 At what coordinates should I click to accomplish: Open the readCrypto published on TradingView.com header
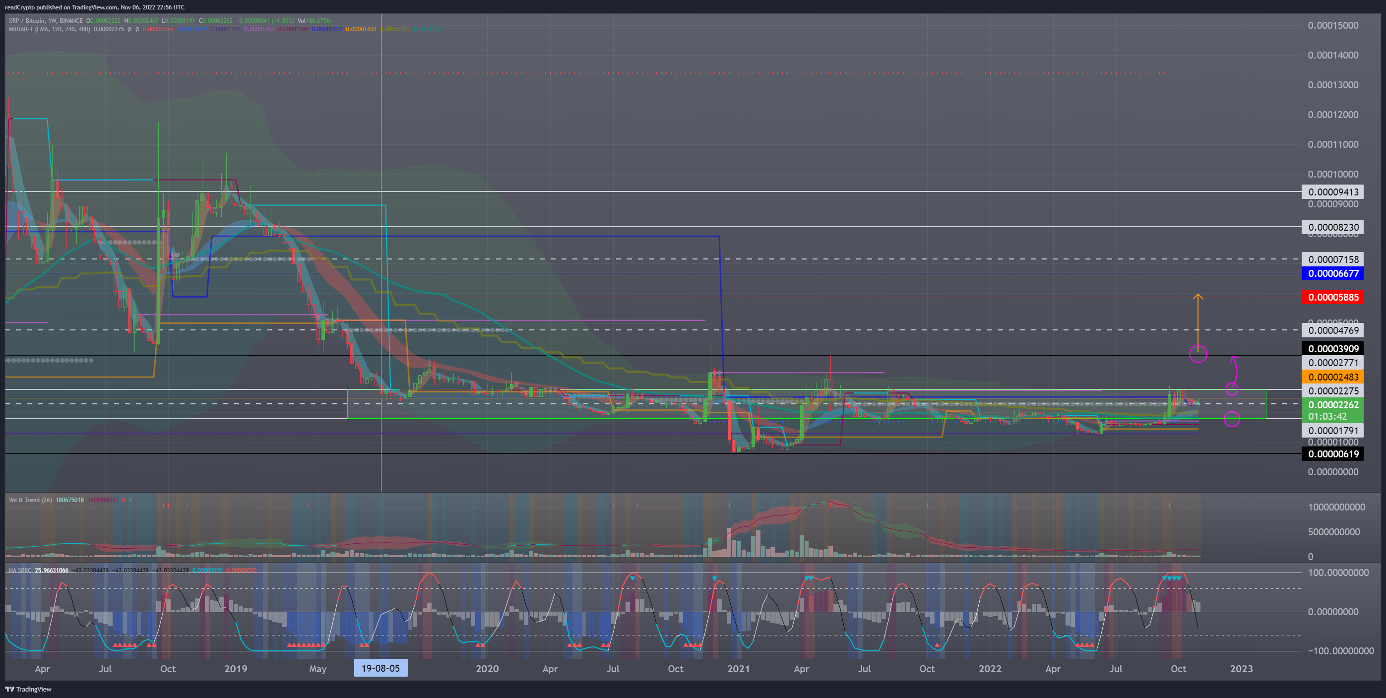coord(94,7)
